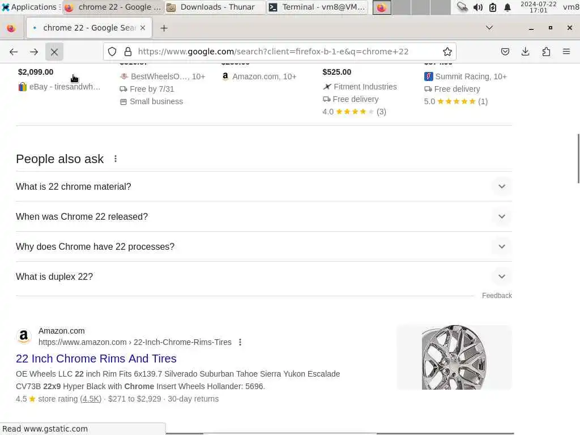This screenshot has width=580, height=435.
Task: Open Amazon.com, 10+ seller listing
Action: pyautogui.click(x=259, y=76)
